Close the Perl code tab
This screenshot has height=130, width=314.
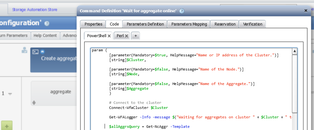[x=126, y=36]
